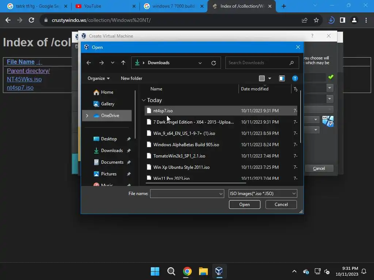Screen dimensions: 374x280
Task: Open the pinned Pictures folder
Action: [x=109, y=174]
